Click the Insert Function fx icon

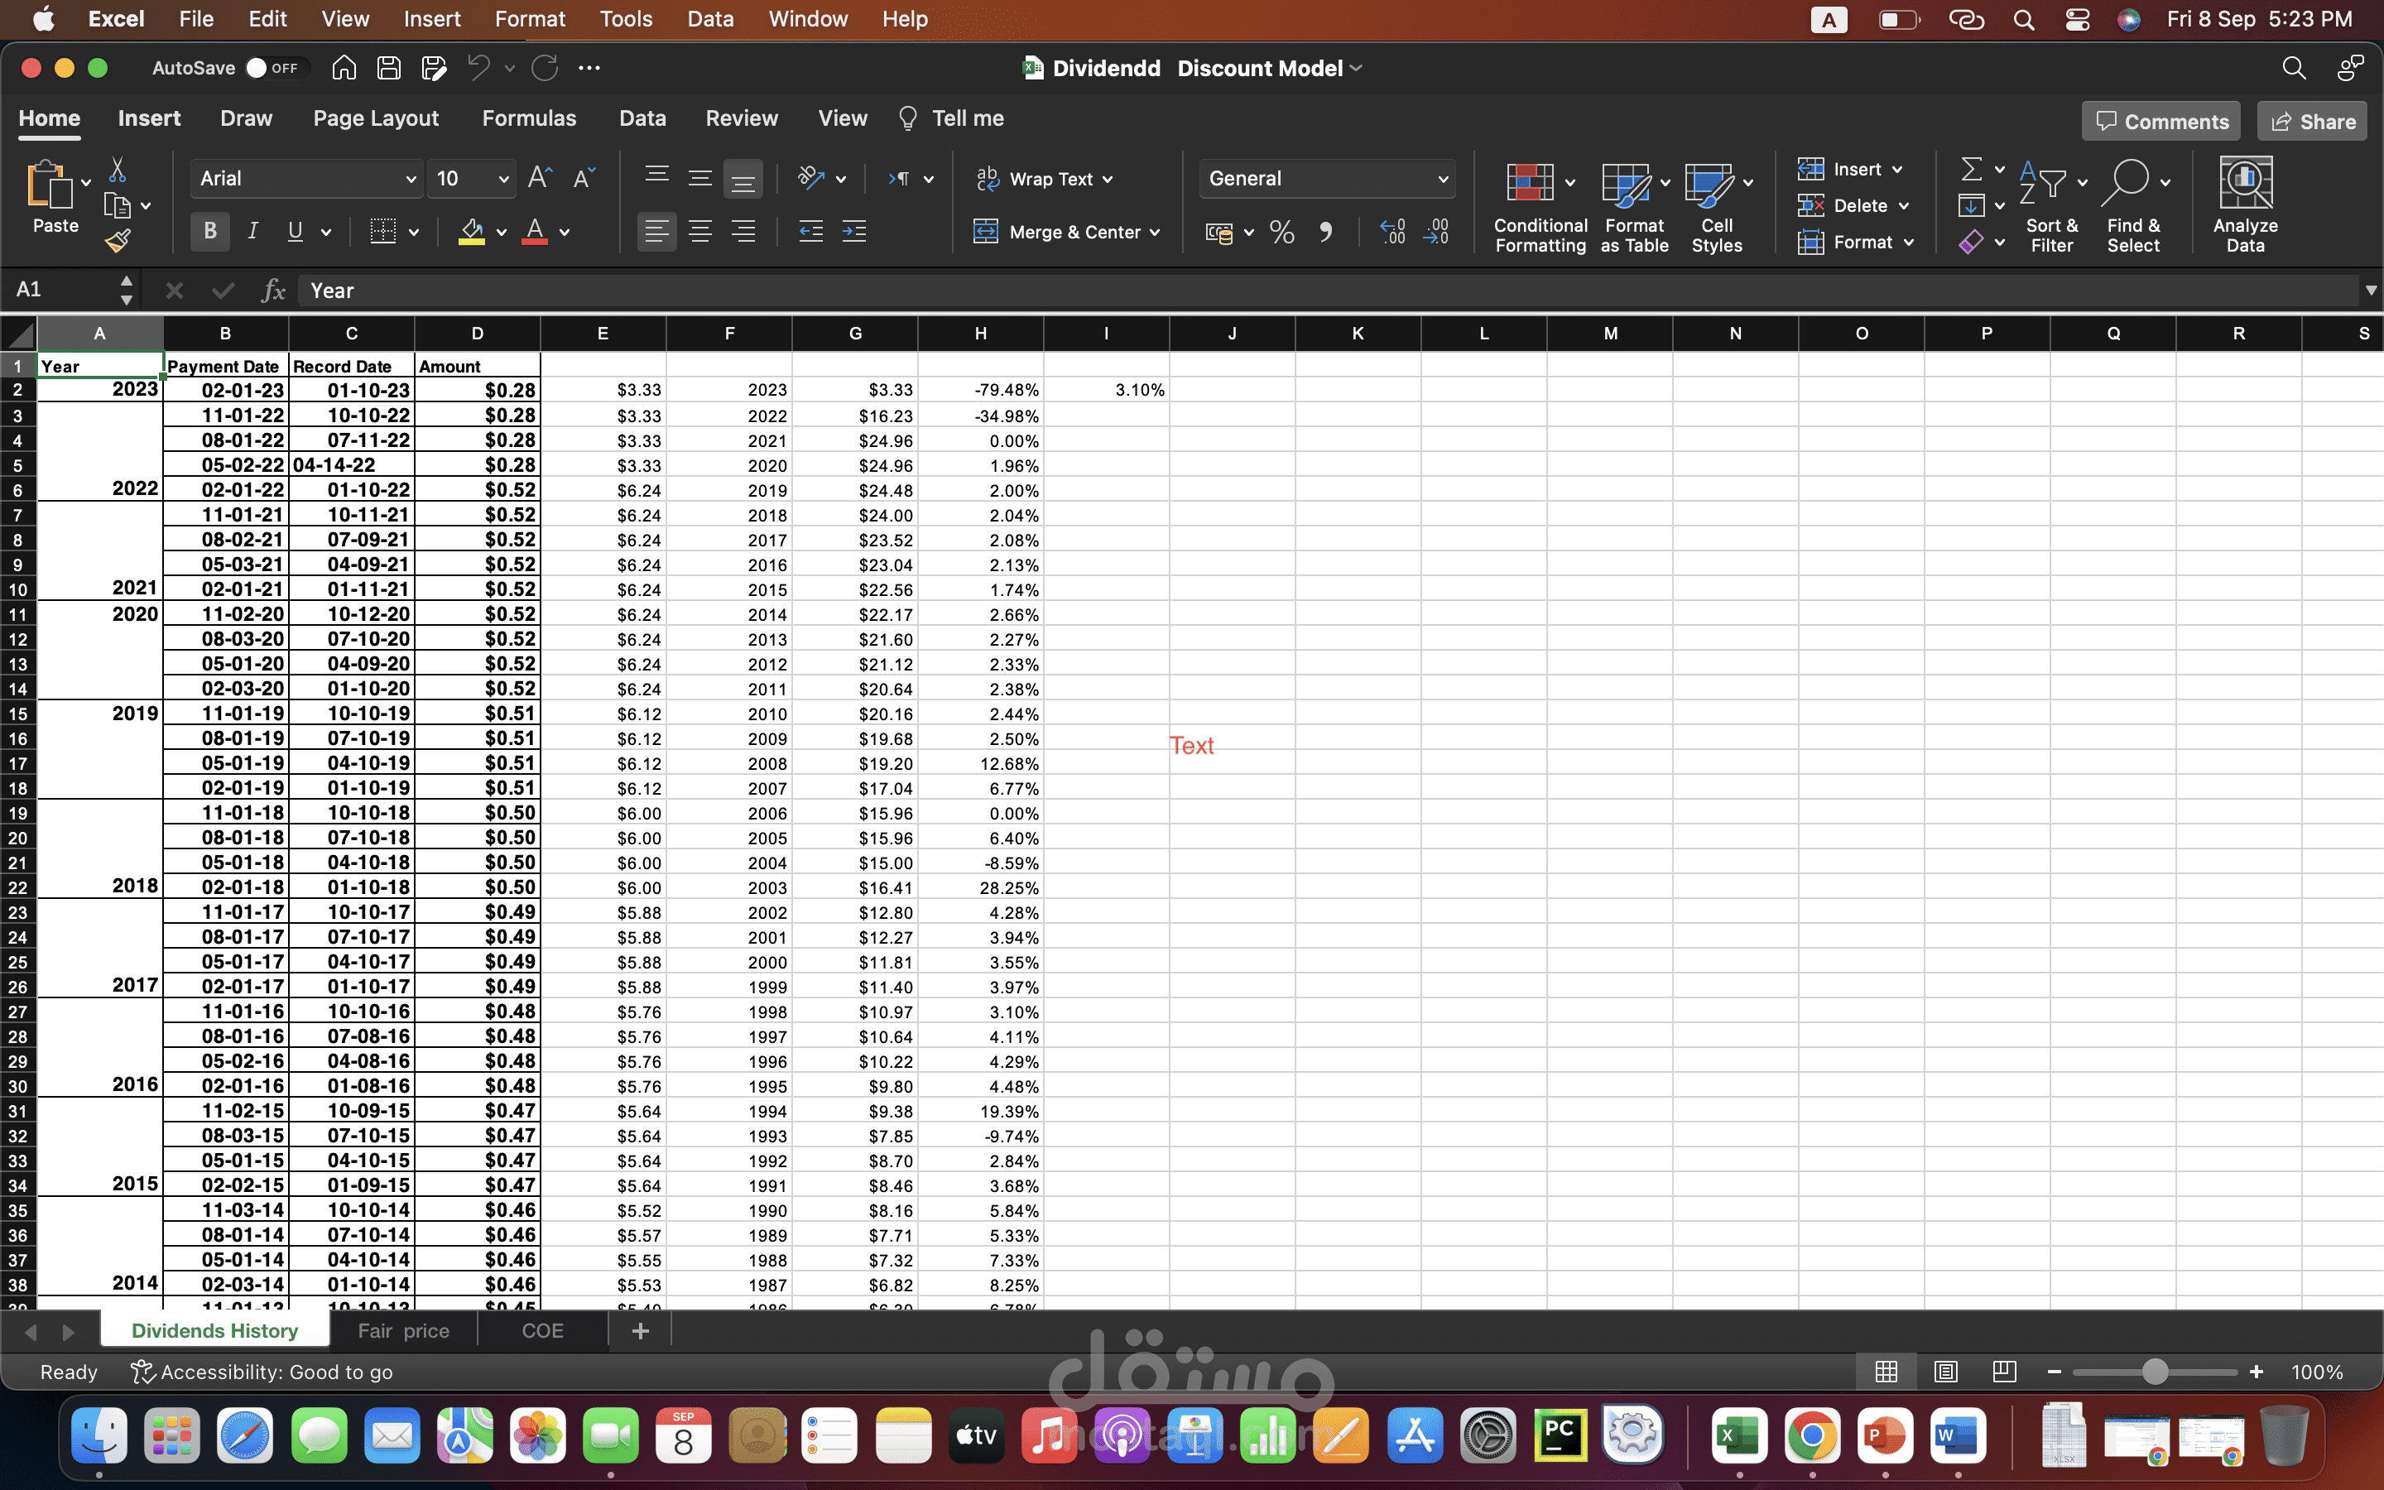pos(273,291)
